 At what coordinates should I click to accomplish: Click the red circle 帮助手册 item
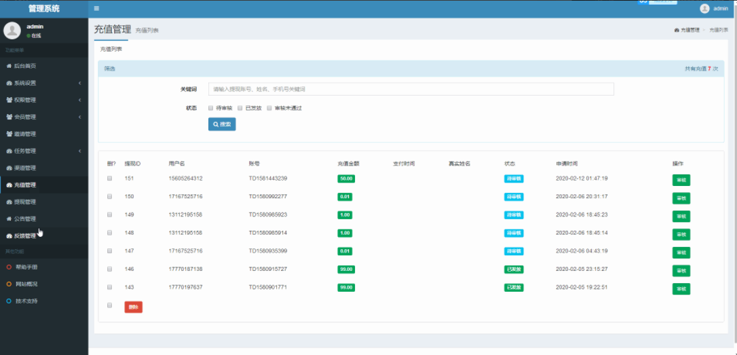(26, 267)
